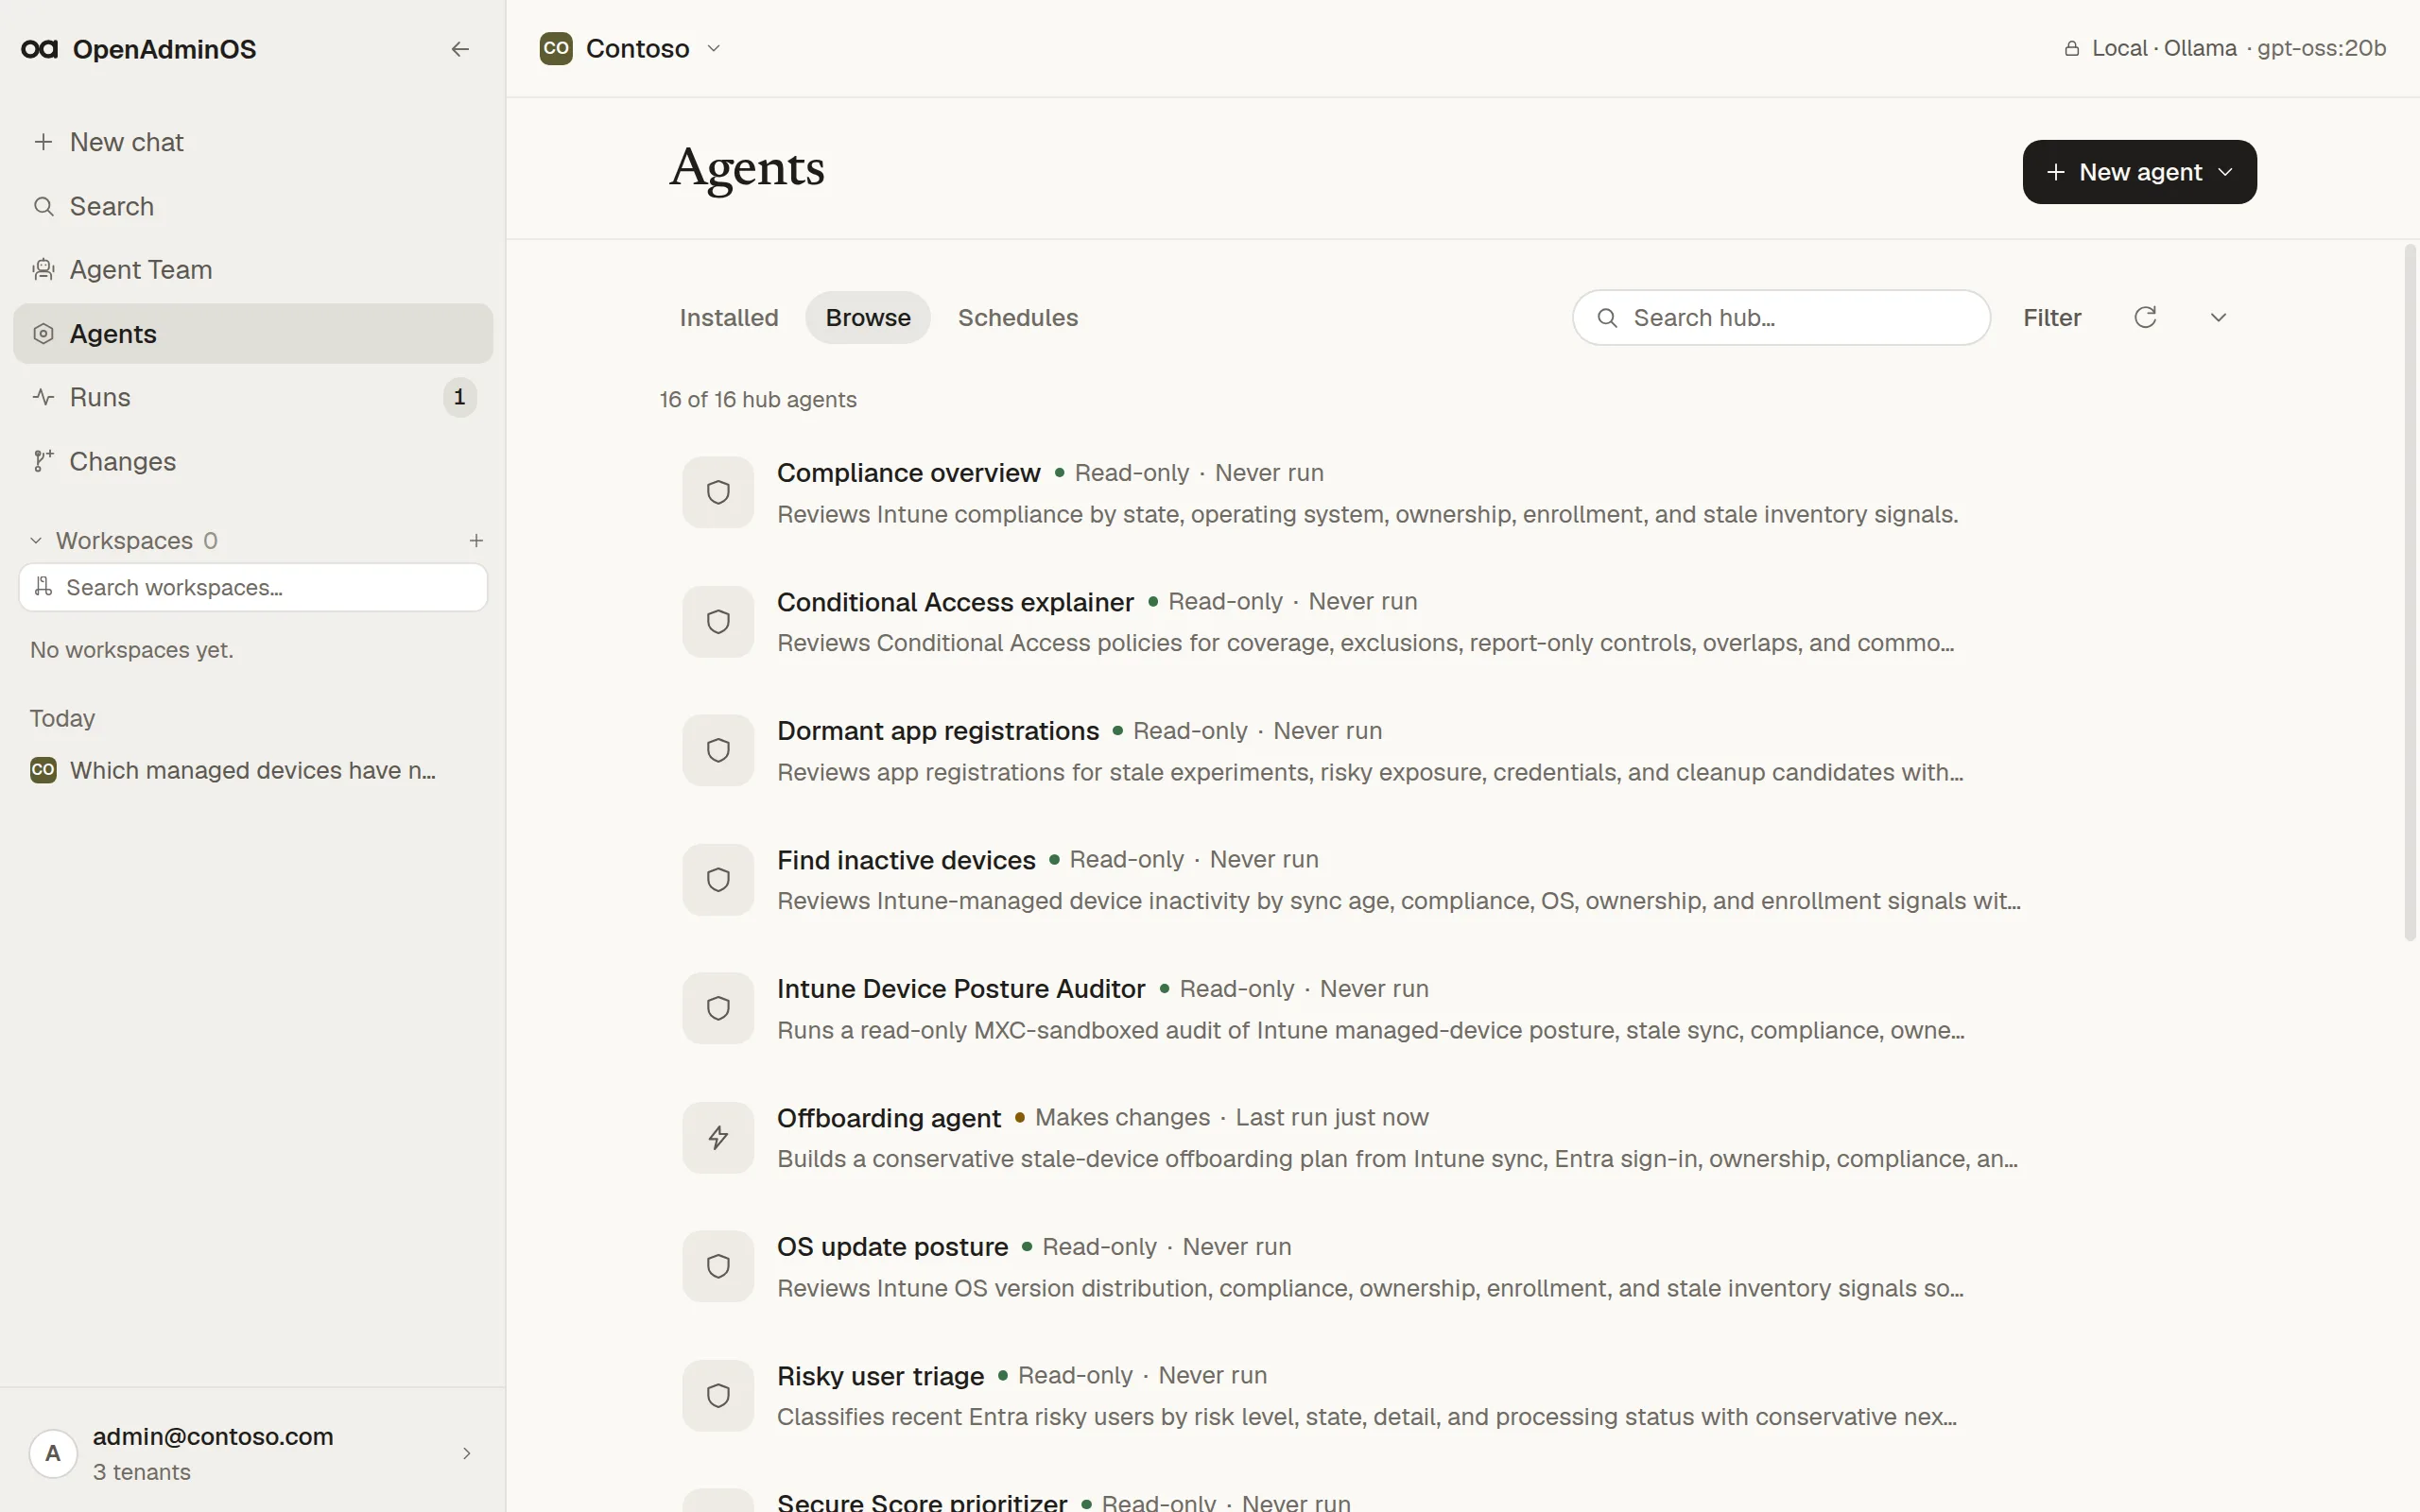The height and width of the screenshot is (1512, 2420).
Task: Open Search in the sidebar
Action: click(x=253, y=206)
